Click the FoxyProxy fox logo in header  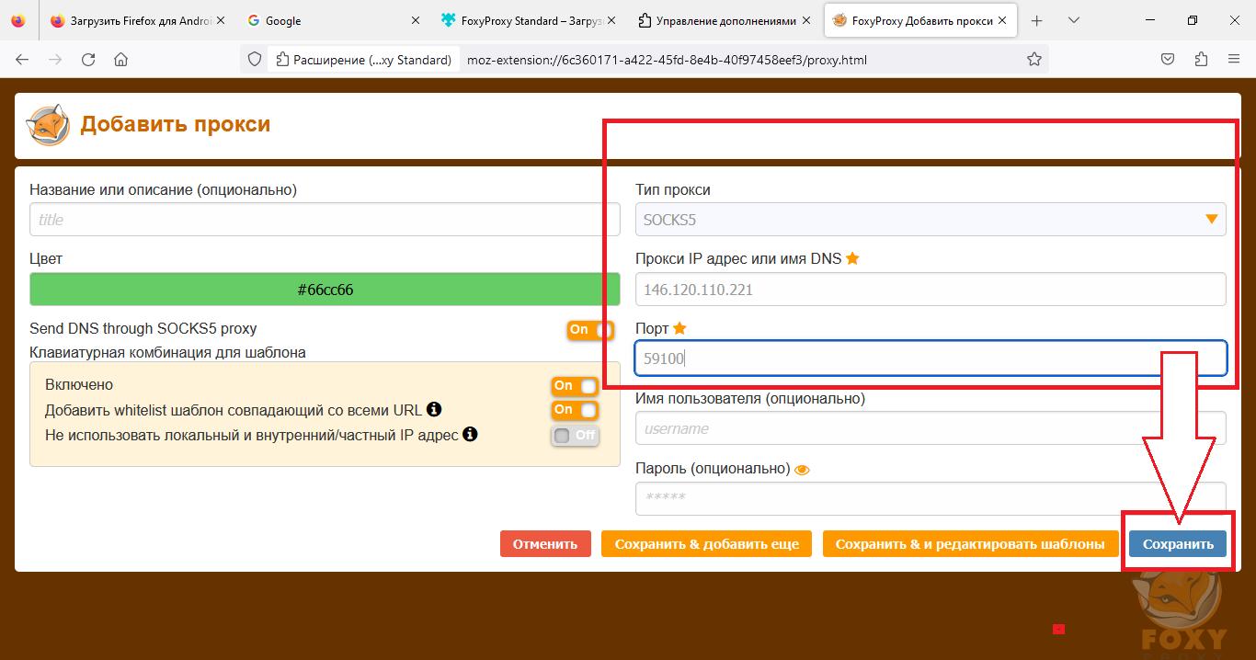point(48,125)
